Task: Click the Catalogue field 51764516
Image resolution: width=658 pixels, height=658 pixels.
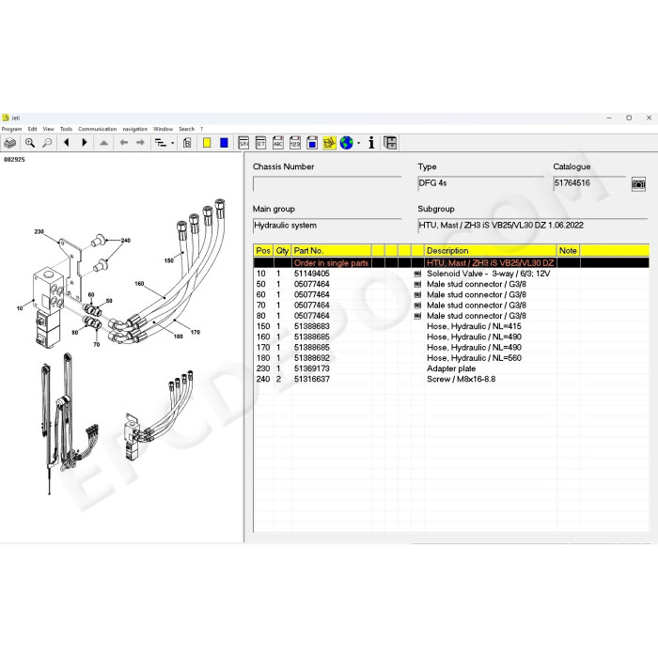Action: pos(589,184)
